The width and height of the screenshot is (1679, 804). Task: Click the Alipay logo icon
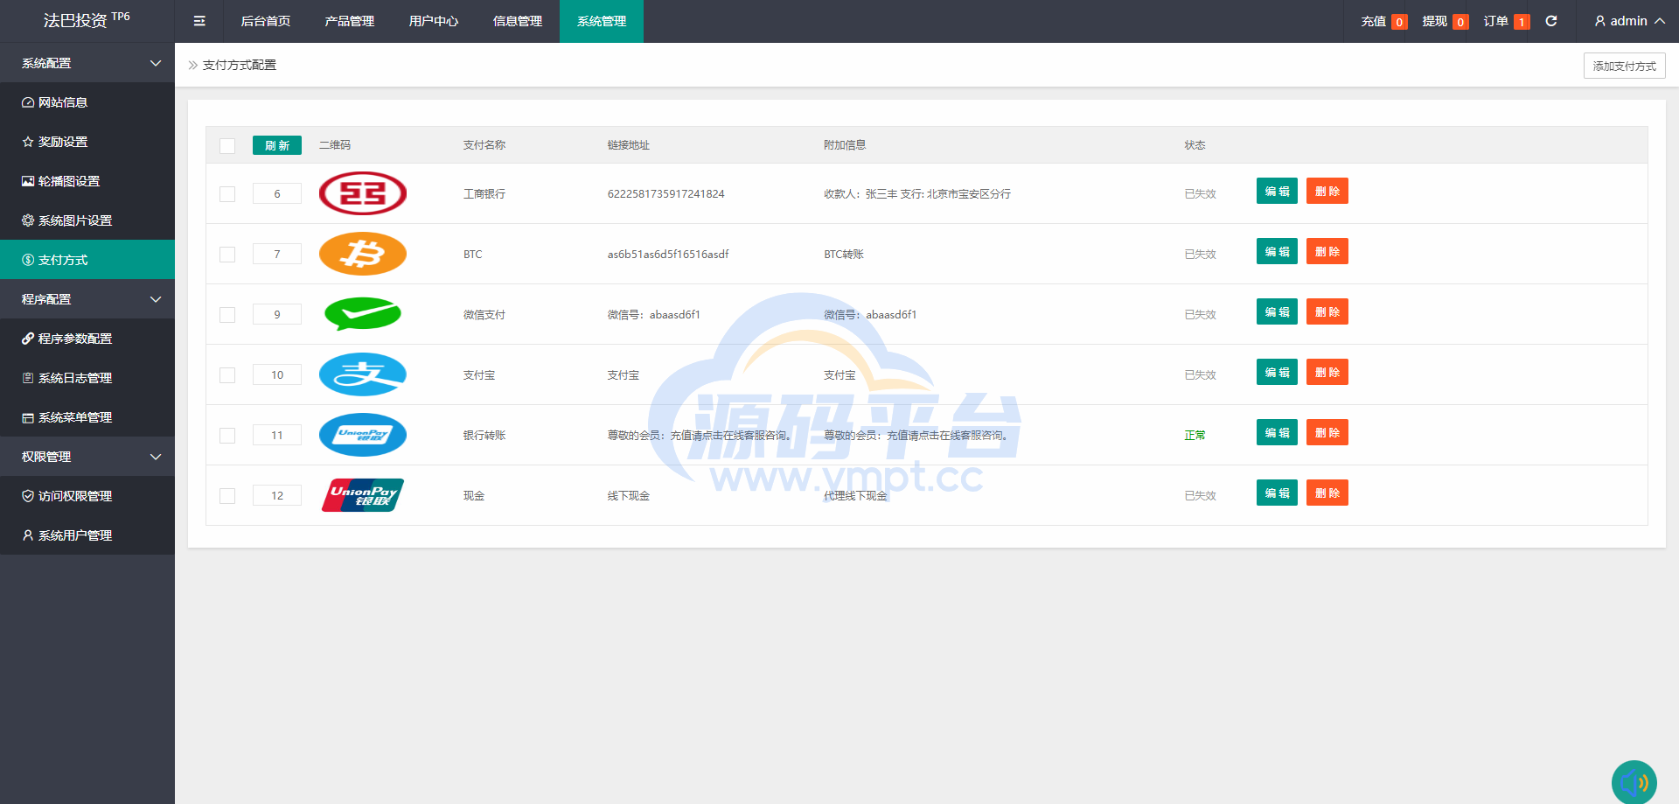(x=363, y=374)
